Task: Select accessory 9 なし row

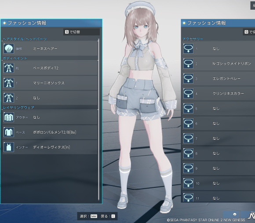Action: coord(219,168)
